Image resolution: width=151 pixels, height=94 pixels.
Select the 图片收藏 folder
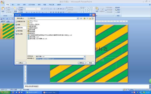coord(31,30)
